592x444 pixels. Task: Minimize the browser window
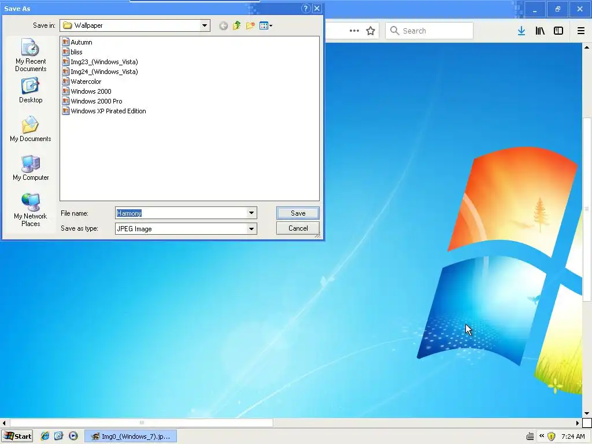[535, 9]
